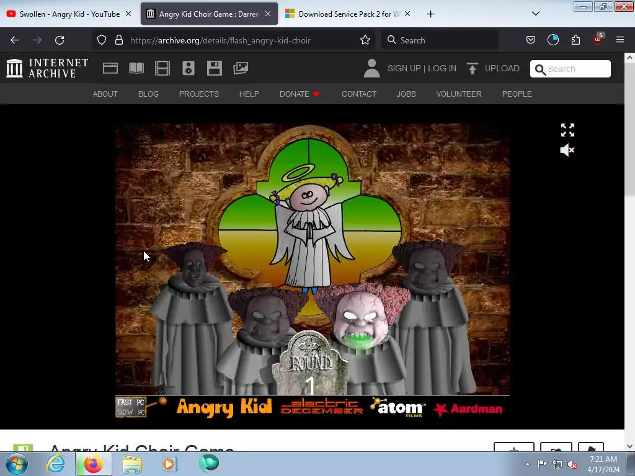
Task: Open the Software floppy disk icon
Action: pyautogui.click(x=214, y=68)
